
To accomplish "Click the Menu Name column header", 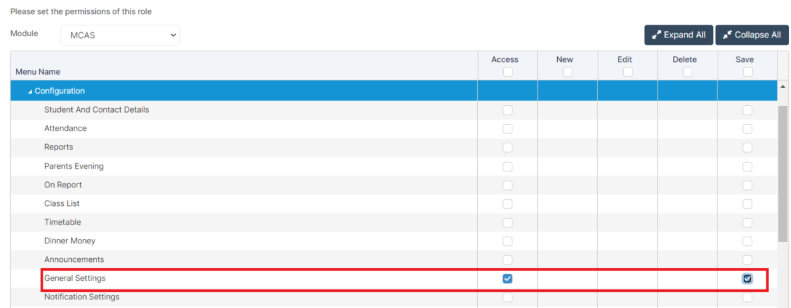I will (x=38, y=72).
